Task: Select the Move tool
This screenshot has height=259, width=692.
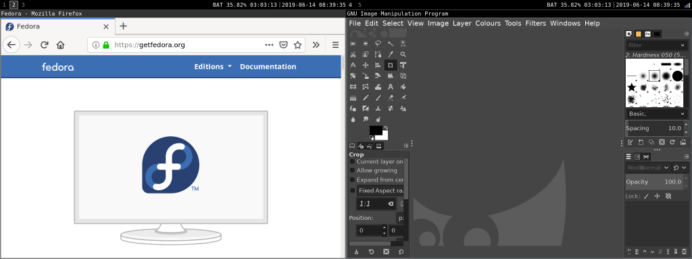Action: click(x=366, y=65)
